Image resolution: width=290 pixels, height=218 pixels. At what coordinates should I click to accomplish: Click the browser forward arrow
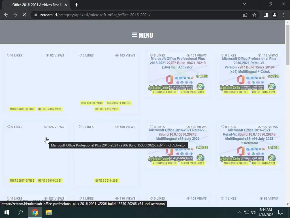(15, 15)
